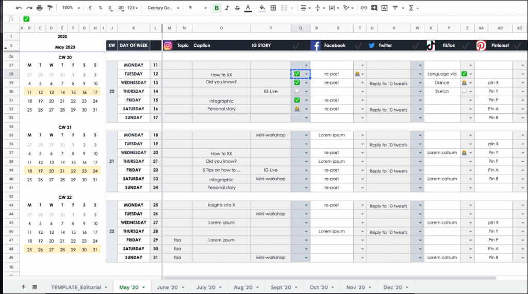528x294 pixels.
Task: Click the formula bar input field
Action: 258,19
